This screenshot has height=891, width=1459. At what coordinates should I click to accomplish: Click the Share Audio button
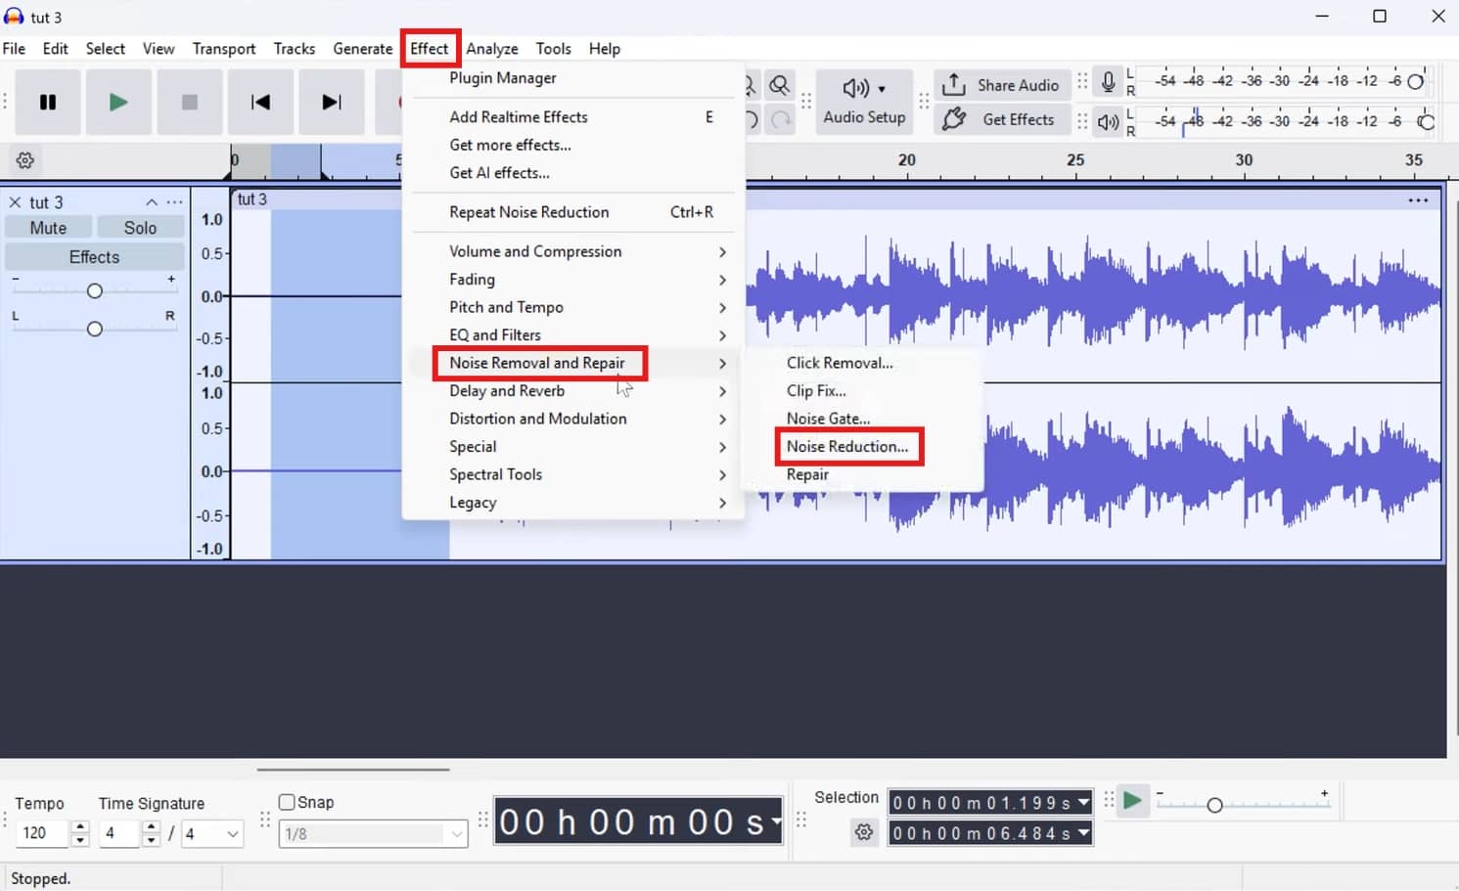click(1001, 85)
